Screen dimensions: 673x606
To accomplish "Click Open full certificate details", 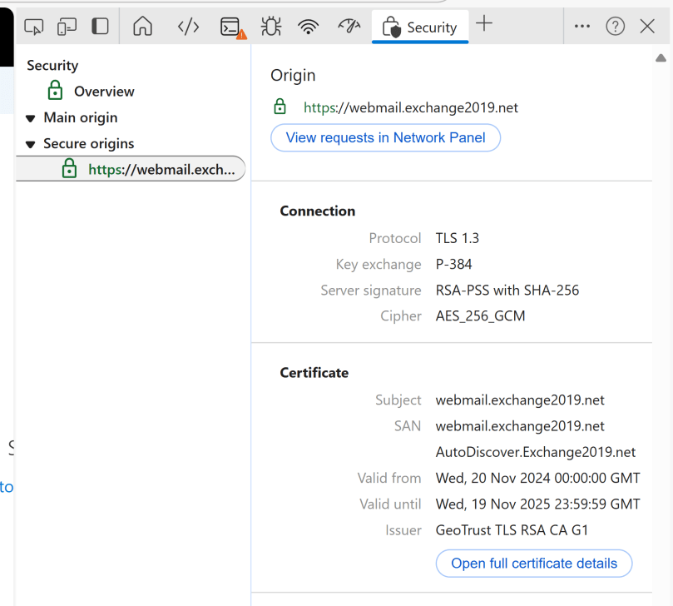I will (533, 564).
